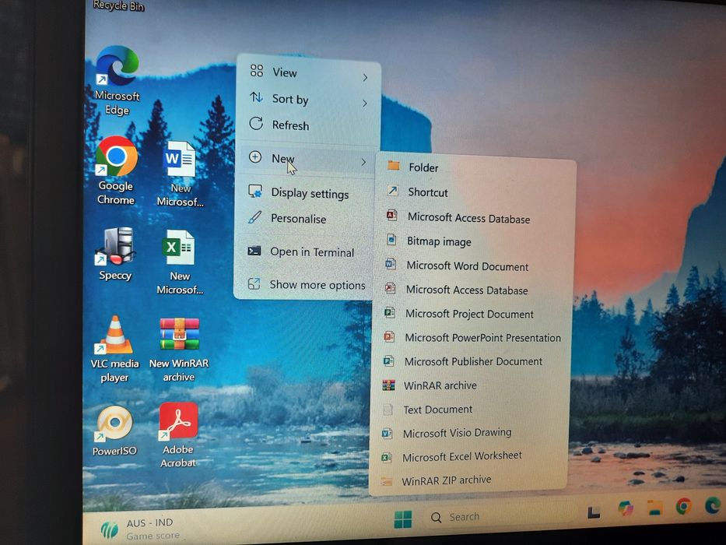Select the Recycle Bin label on desktop
This screenshot has height=545, width=726.
118,5
